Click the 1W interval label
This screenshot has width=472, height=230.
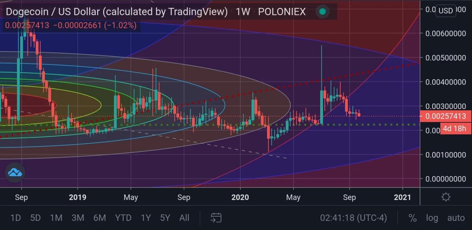click(x=243, y=12)
